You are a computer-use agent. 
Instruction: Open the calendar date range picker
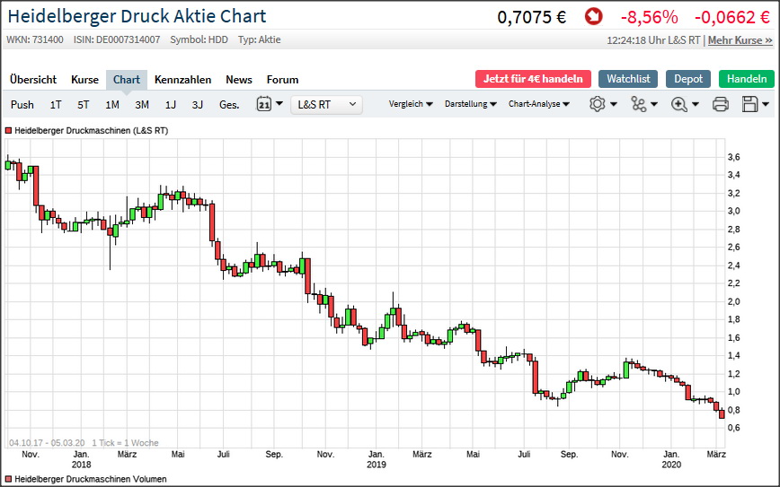coord(269,104)
